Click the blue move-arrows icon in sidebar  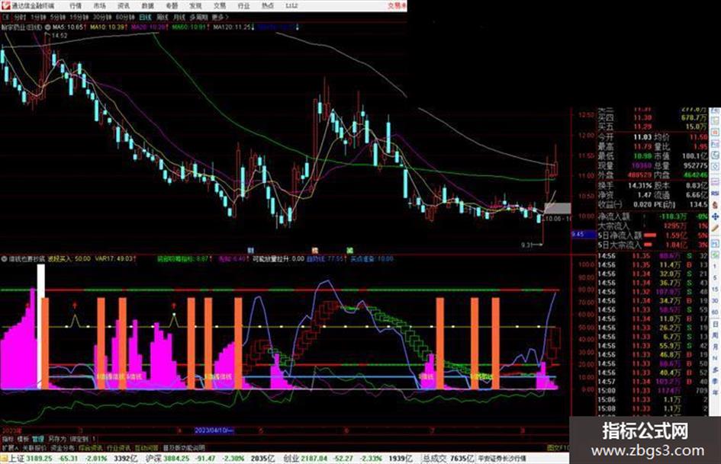[x=715, y=216]
